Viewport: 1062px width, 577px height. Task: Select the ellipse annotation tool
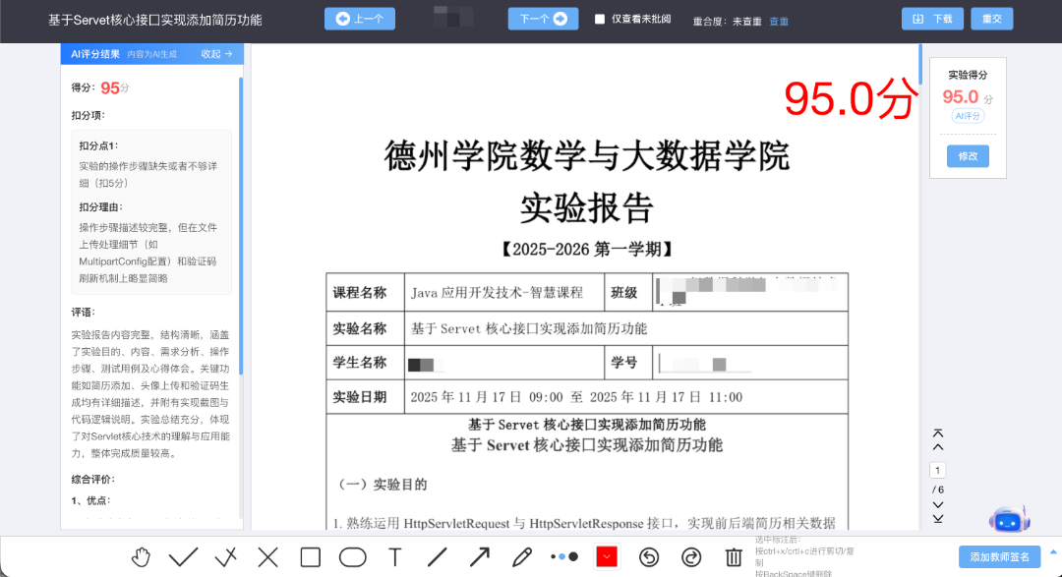(x=353, y=556)
